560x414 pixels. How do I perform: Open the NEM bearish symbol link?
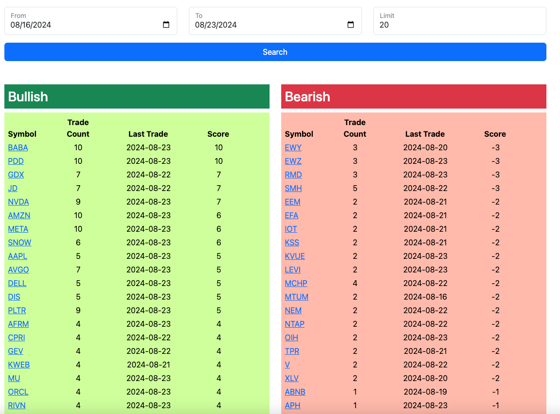pos(293,310)
